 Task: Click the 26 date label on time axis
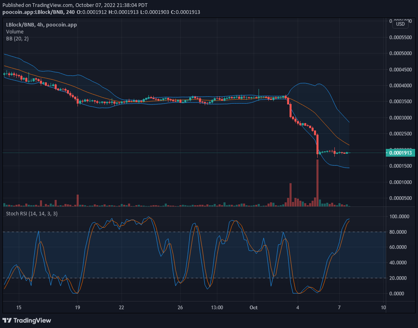point(180,308)
